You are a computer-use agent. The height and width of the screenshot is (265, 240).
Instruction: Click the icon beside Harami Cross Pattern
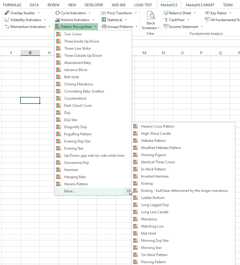click(x=135, y=126)
